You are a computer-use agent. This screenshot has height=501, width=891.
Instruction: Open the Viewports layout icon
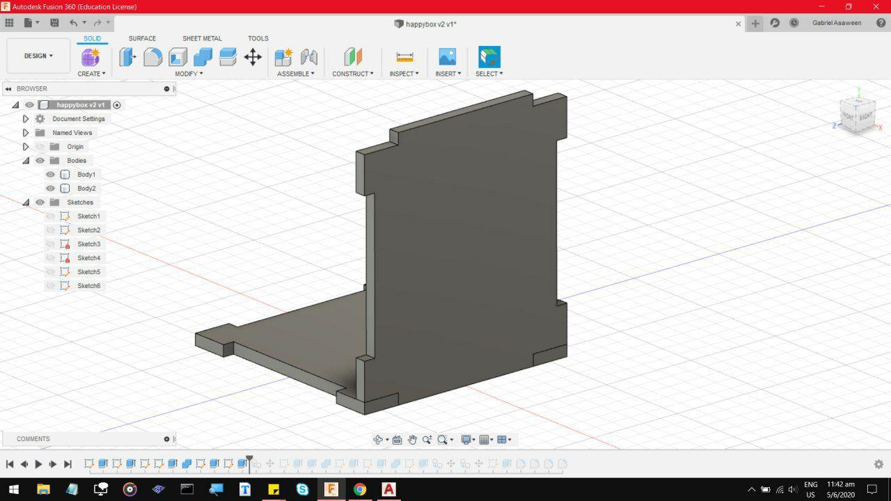tap(502, 440)
